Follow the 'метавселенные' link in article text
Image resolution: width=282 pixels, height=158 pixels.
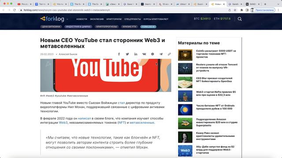point(142,122)
